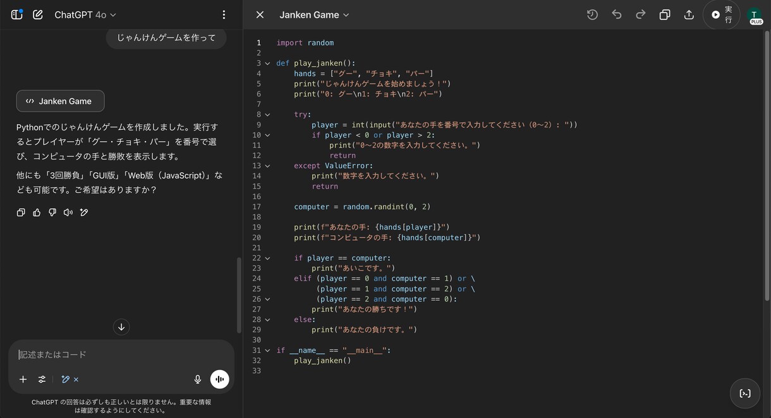
Task: Start dictation with microphone icon
Action: [198, 379]
